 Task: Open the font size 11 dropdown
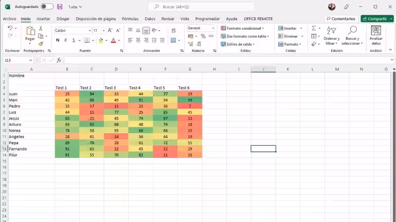(x=103, y=31)
